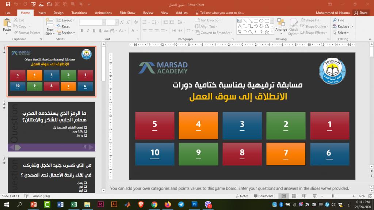
Task: Toggle Bold formatting in Font group
Action: coord(82,31)
